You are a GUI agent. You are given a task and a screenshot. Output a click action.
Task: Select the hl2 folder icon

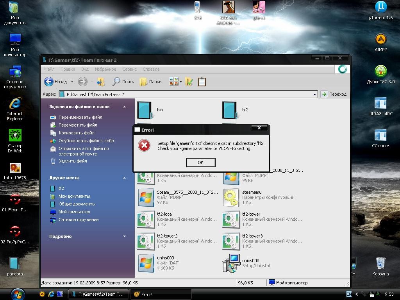click(x=230, y=110)
